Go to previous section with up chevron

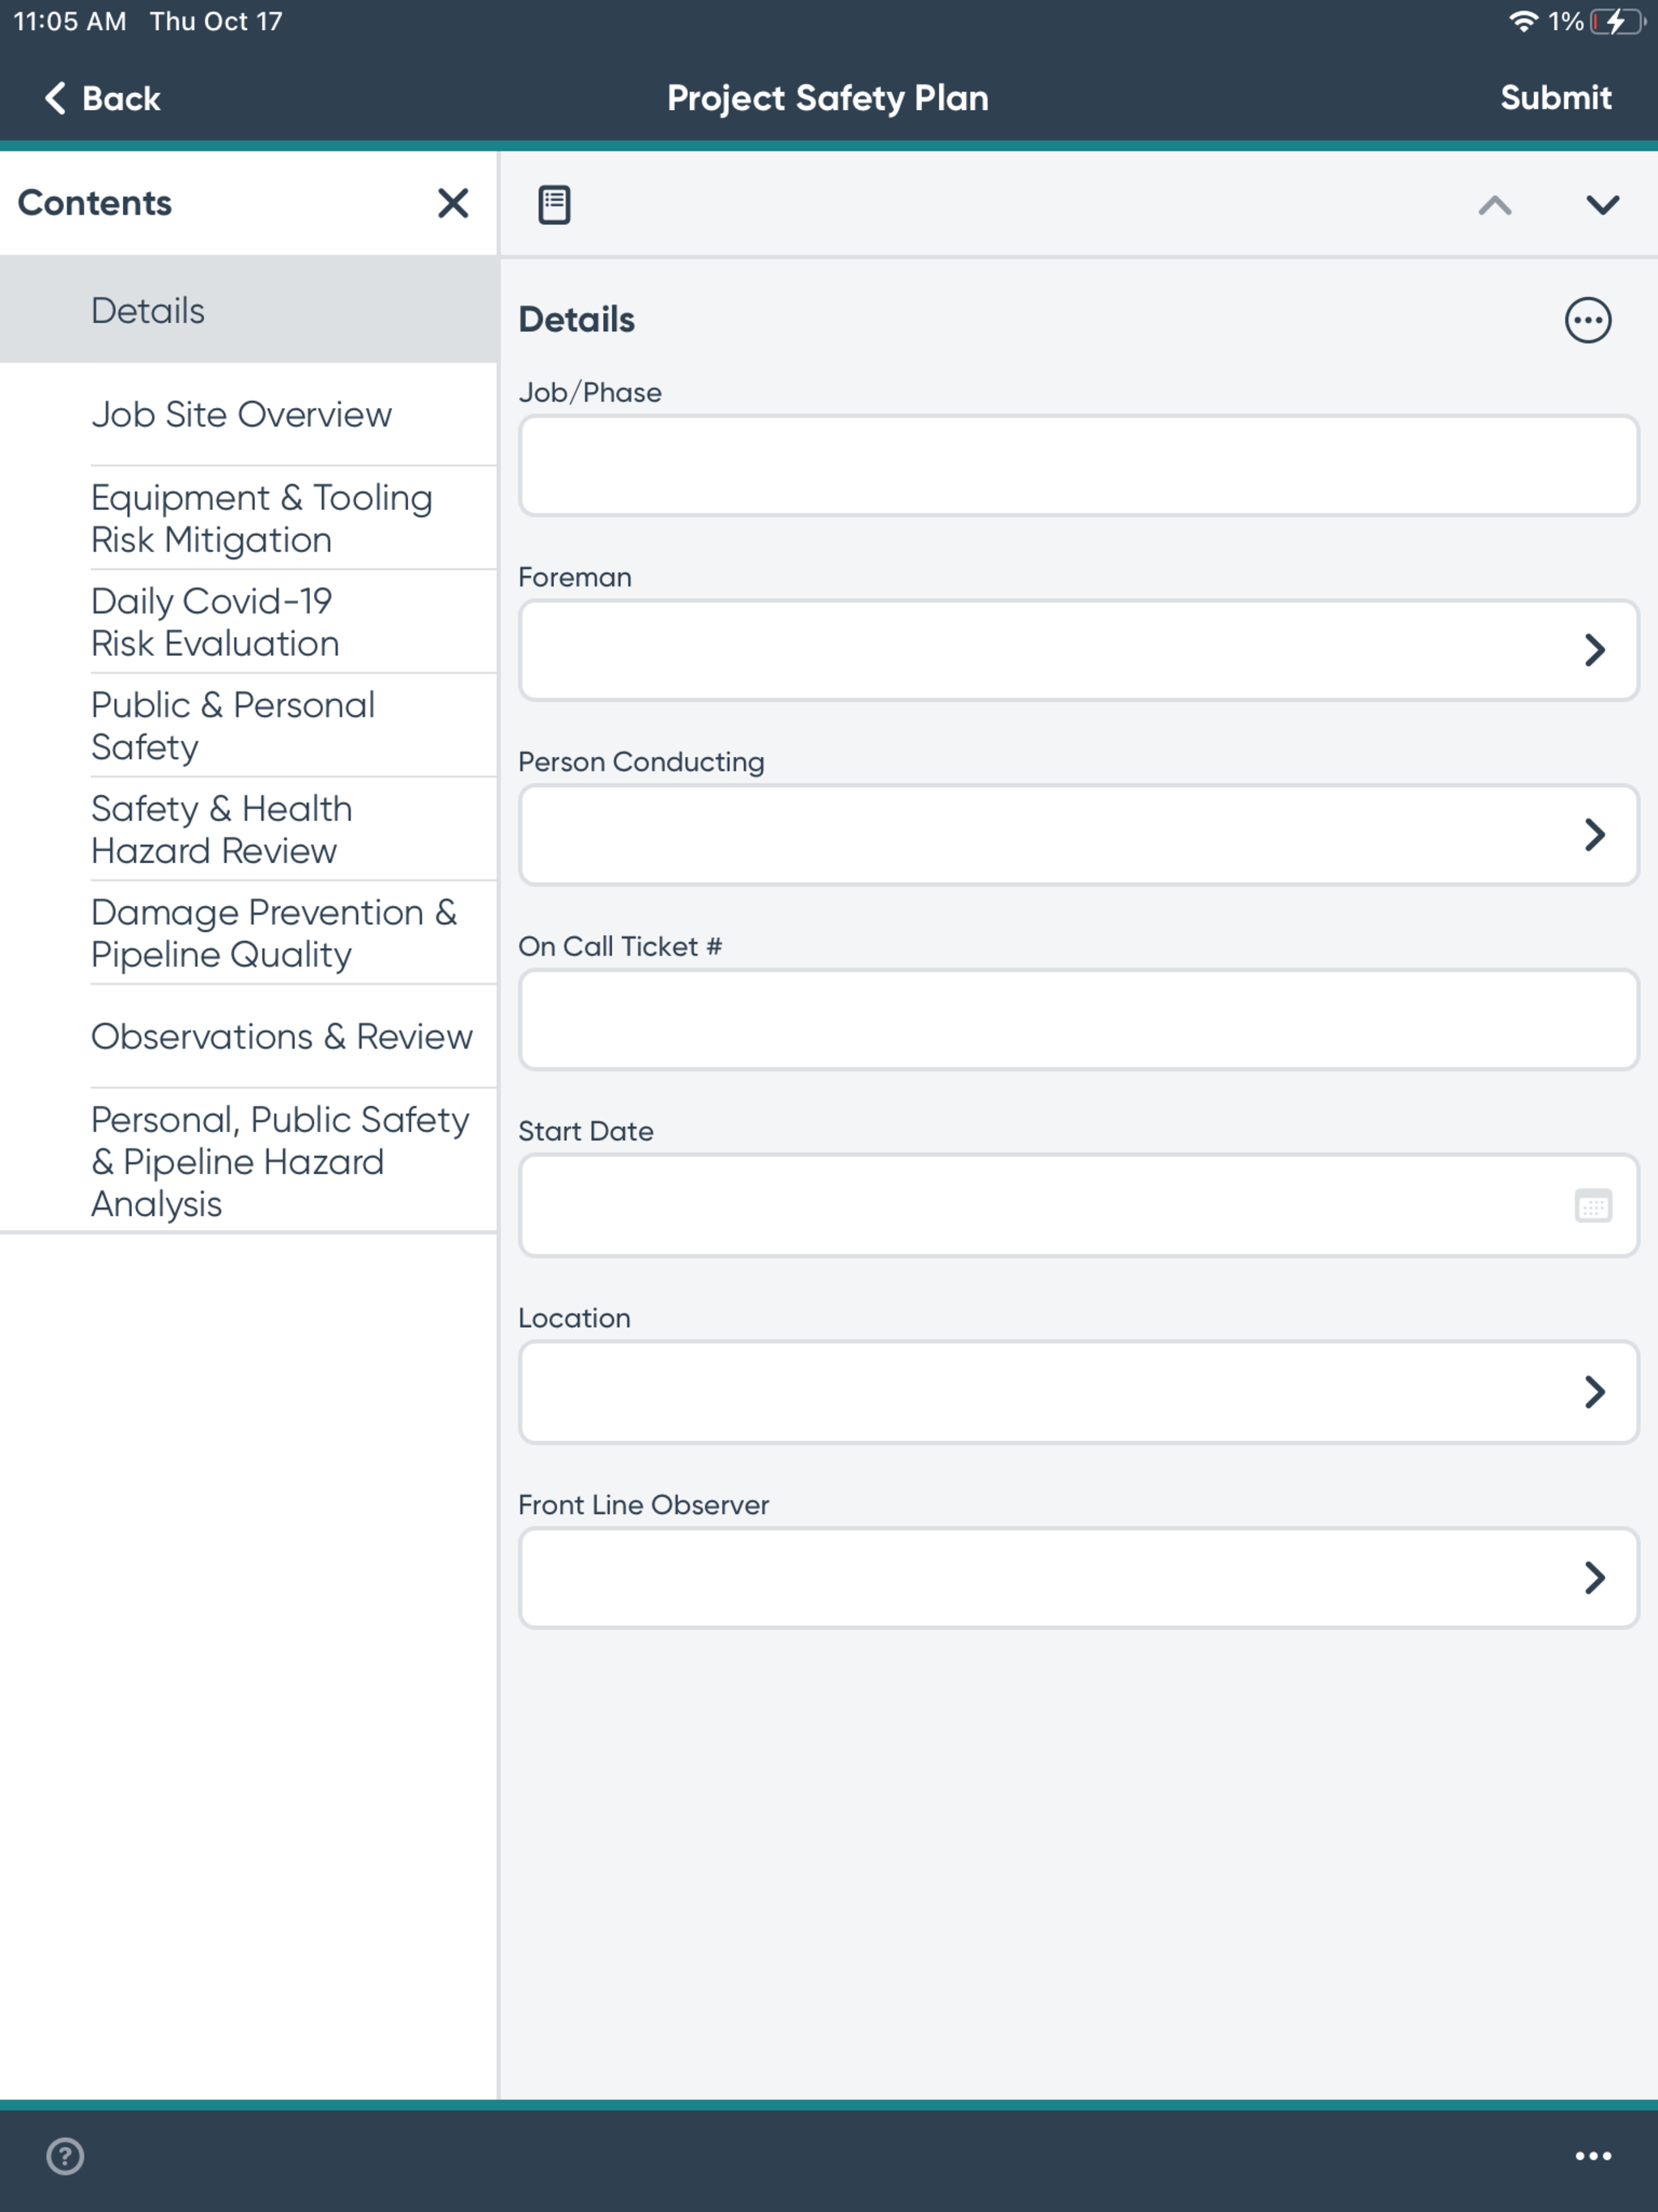coord(1494,205)
